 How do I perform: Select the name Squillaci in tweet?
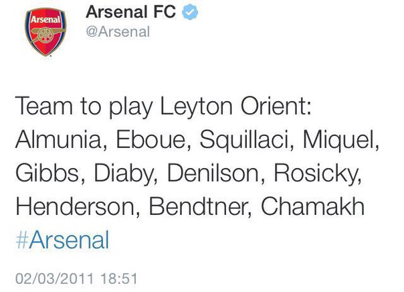click(x=243, y=141)
